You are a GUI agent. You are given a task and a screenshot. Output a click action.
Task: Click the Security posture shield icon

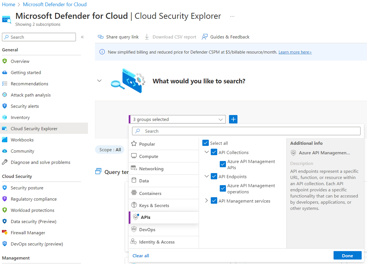pyautogui.click(x=5, y=188)
